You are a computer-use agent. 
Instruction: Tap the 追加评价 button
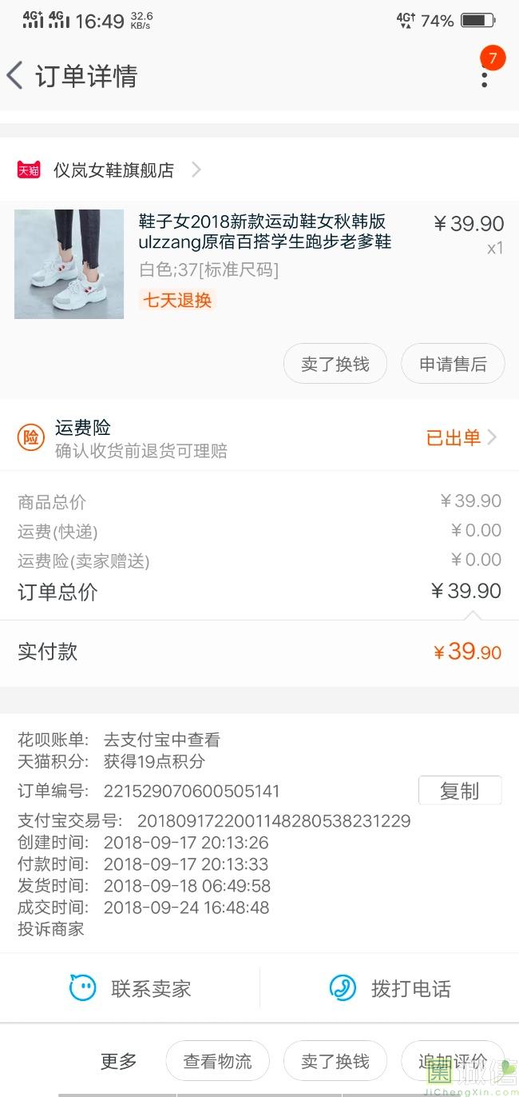click(453, 1061)
